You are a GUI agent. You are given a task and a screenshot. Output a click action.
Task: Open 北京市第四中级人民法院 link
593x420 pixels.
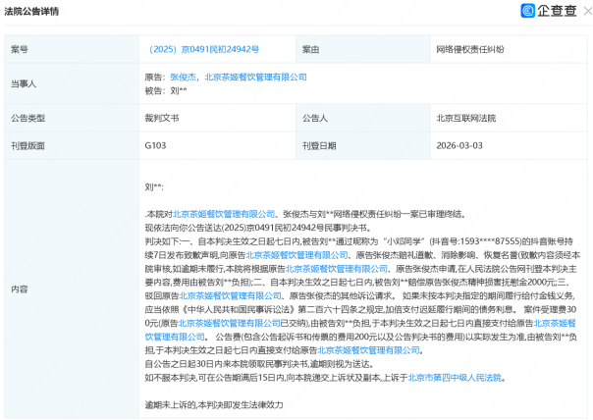(455, 378)
